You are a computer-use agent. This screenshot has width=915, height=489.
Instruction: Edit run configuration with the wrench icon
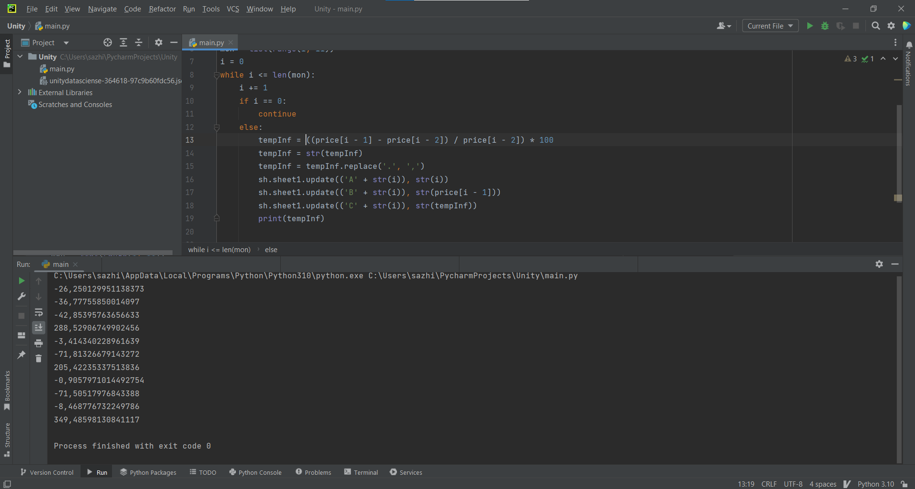click(x=21, y=296)
